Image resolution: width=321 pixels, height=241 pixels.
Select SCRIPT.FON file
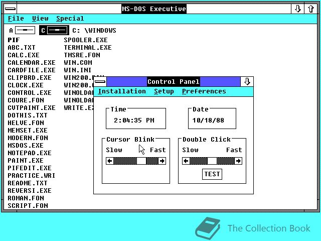[x=28, y=206]
